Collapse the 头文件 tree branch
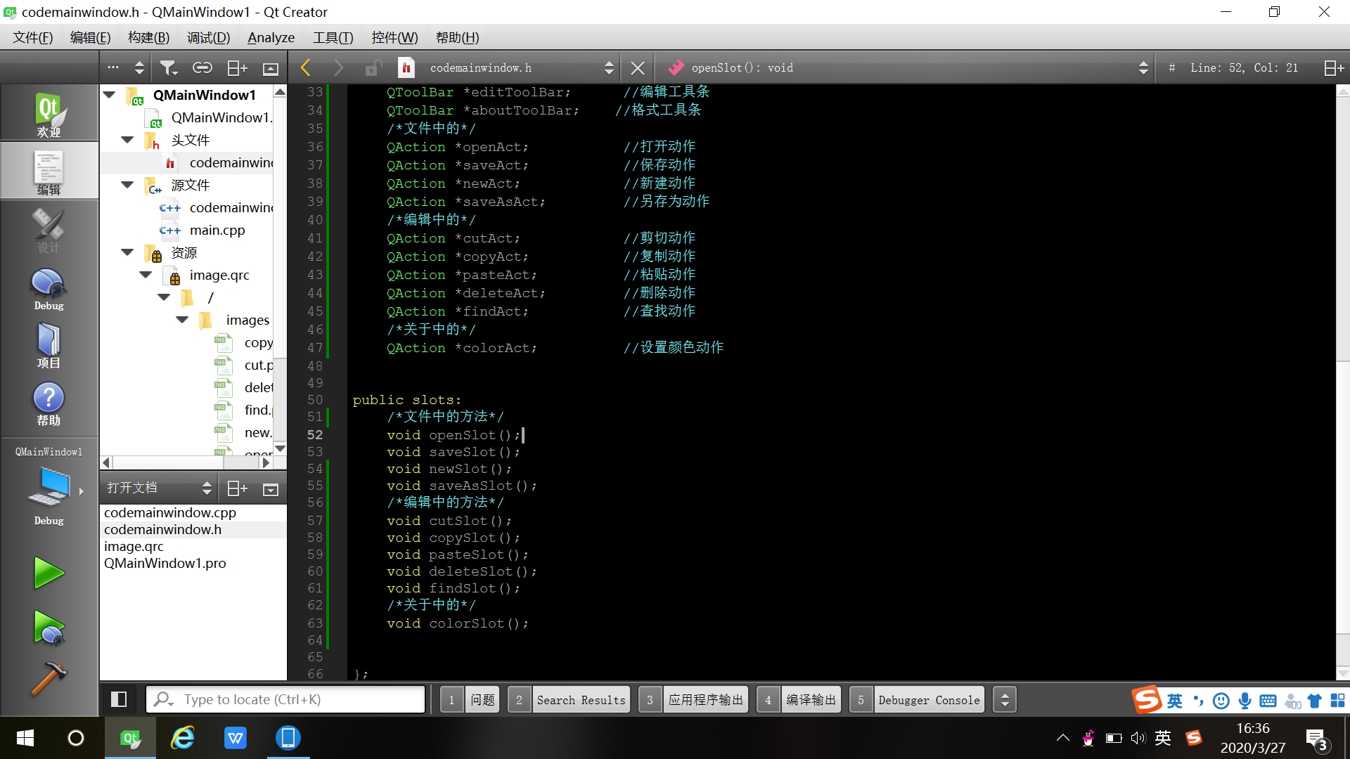The image size is (1350, 759). 127,140
